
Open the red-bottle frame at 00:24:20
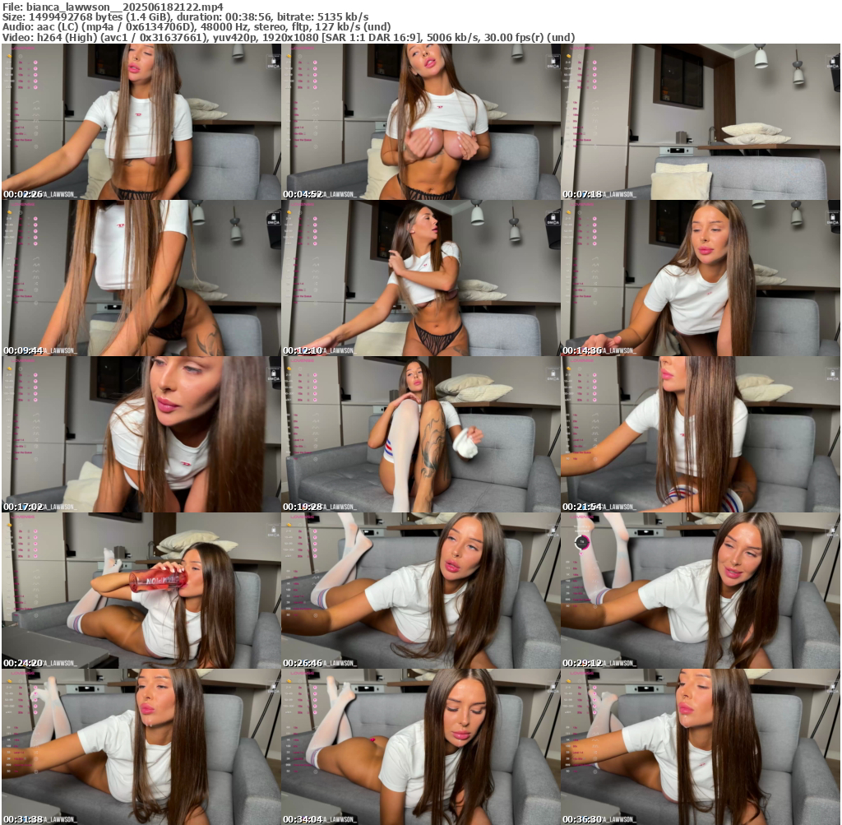tap(141, 591)
